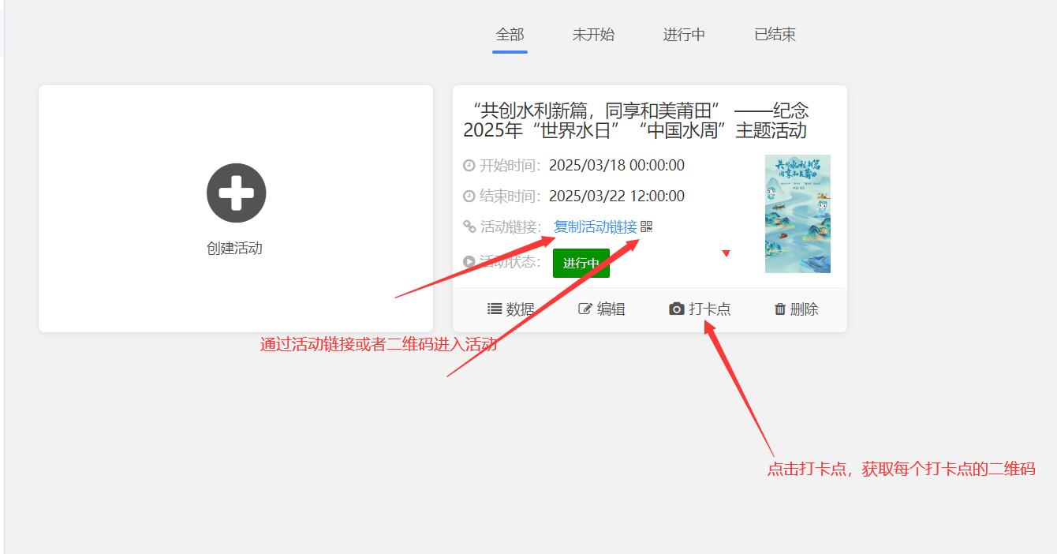Screen dimensions: 1057x554
Task: Click the clock icon beside 结束时间
Action: coord(469,197)
